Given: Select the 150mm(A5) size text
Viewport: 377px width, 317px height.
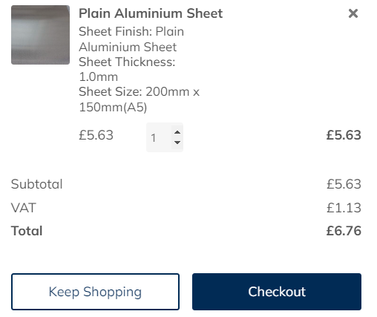Looking at the screenshot, I should click(x=113, y=108).
